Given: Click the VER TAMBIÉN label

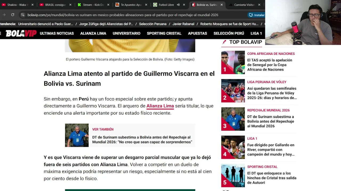Looking at the screenshot, I should (103, 129).
